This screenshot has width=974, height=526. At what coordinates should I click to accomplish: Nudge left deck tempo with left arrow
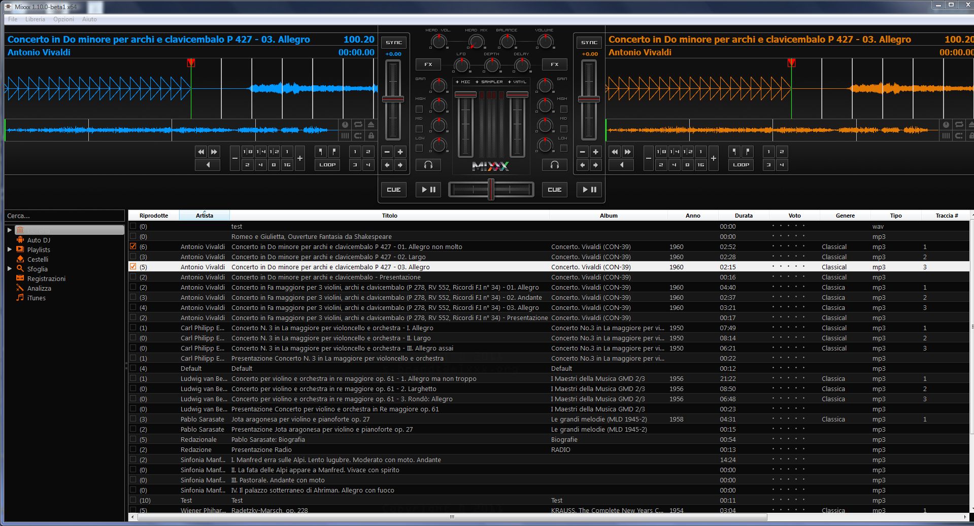click(x=387, y=165)
